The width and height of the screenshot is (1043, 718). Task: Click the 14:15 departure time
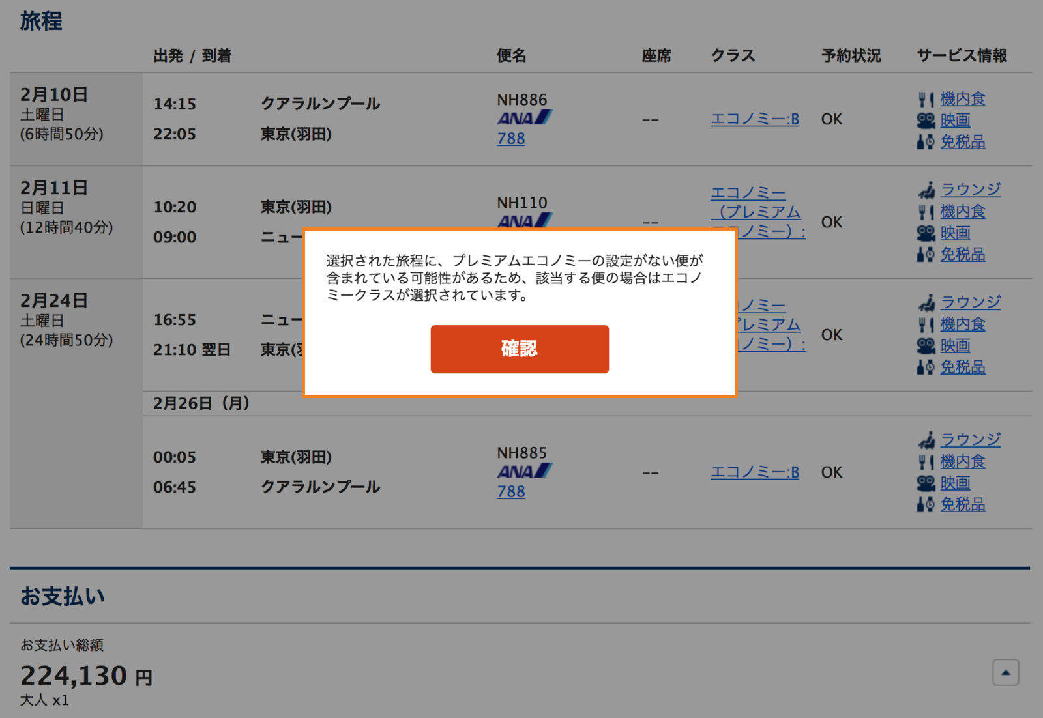coord(175,104)
